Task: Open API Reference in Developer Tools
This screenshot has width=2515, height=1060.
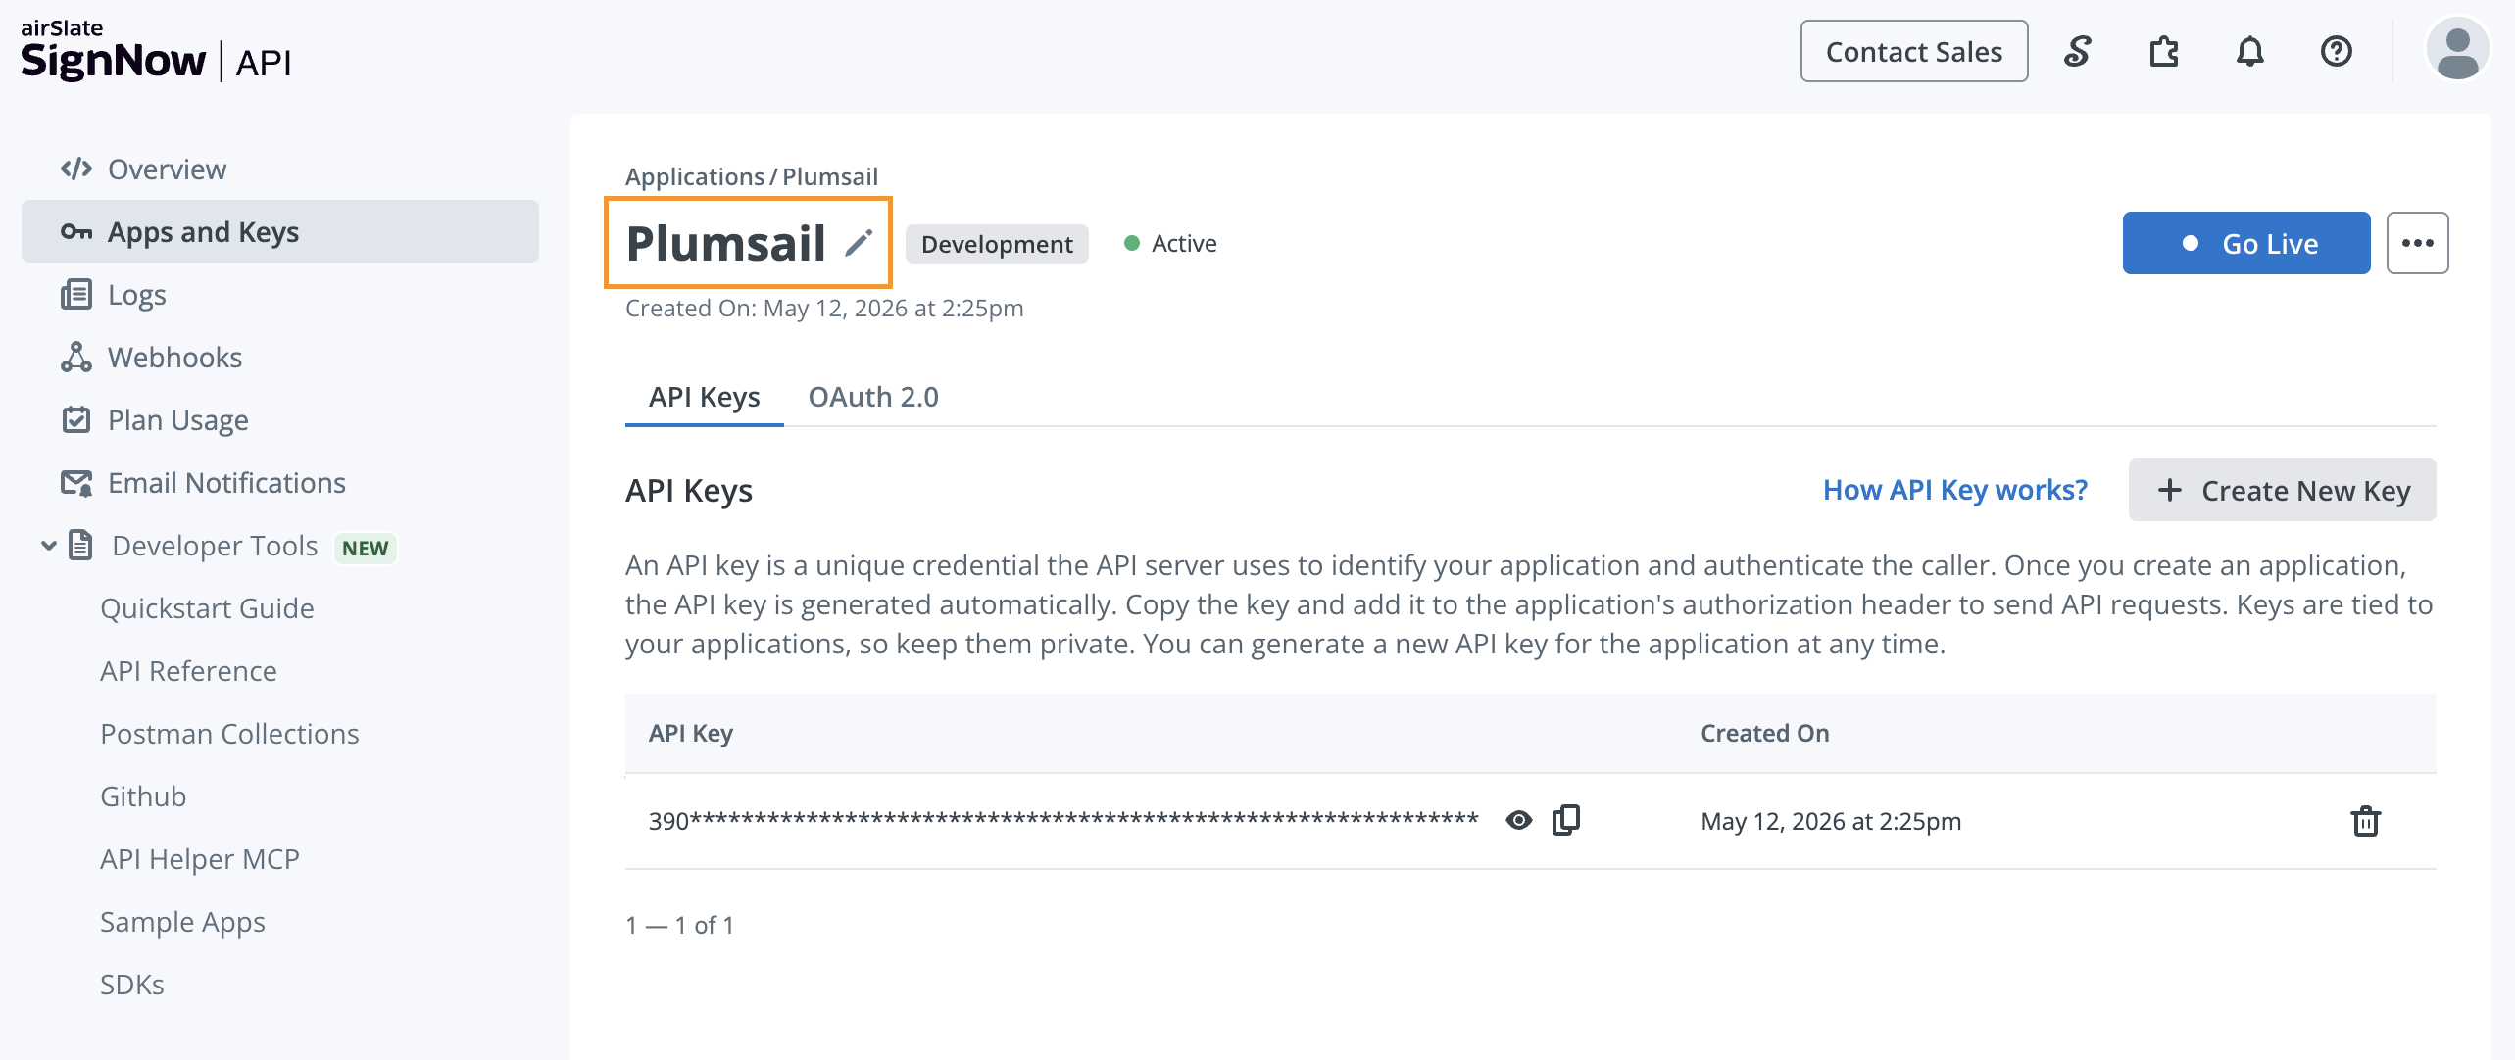Action: click(188, 671)
